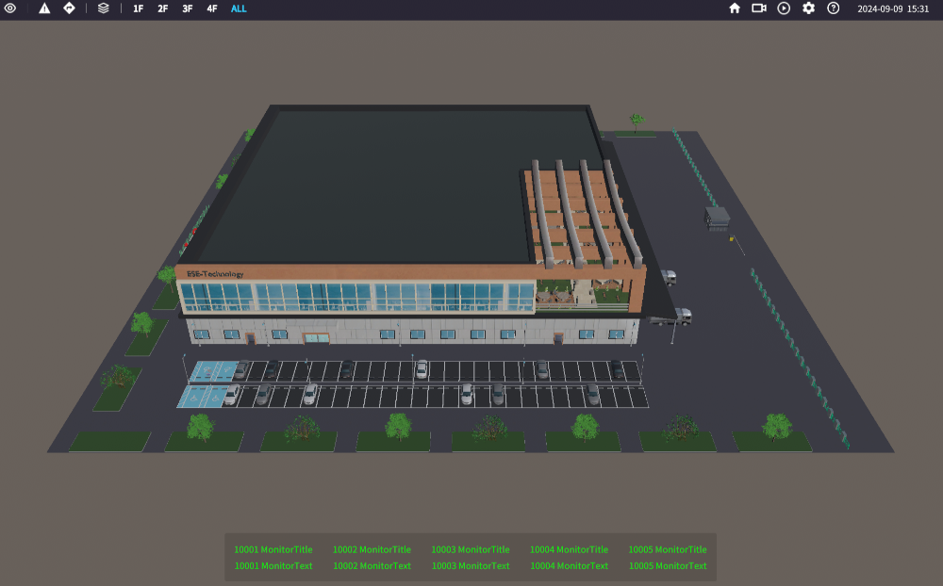This screenshot has height=586, width=943.
Task: Click the route direction diamond icon
Action: pos(69,8)
